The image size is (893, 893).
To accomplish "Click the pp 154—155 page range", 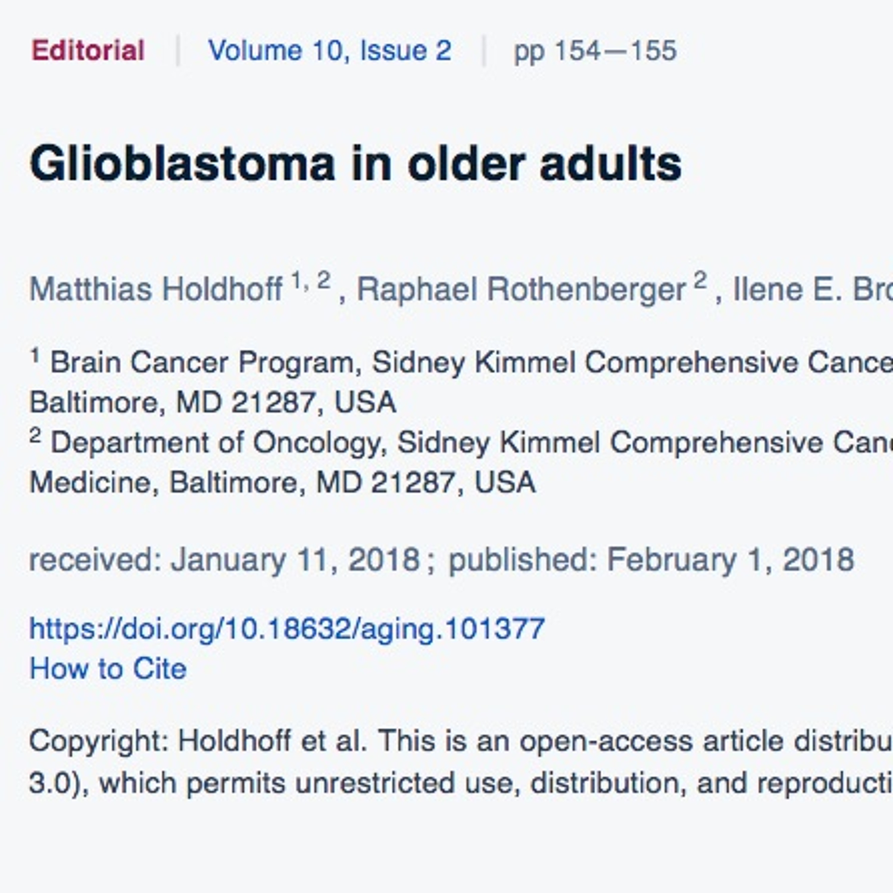I will (595, 50).
